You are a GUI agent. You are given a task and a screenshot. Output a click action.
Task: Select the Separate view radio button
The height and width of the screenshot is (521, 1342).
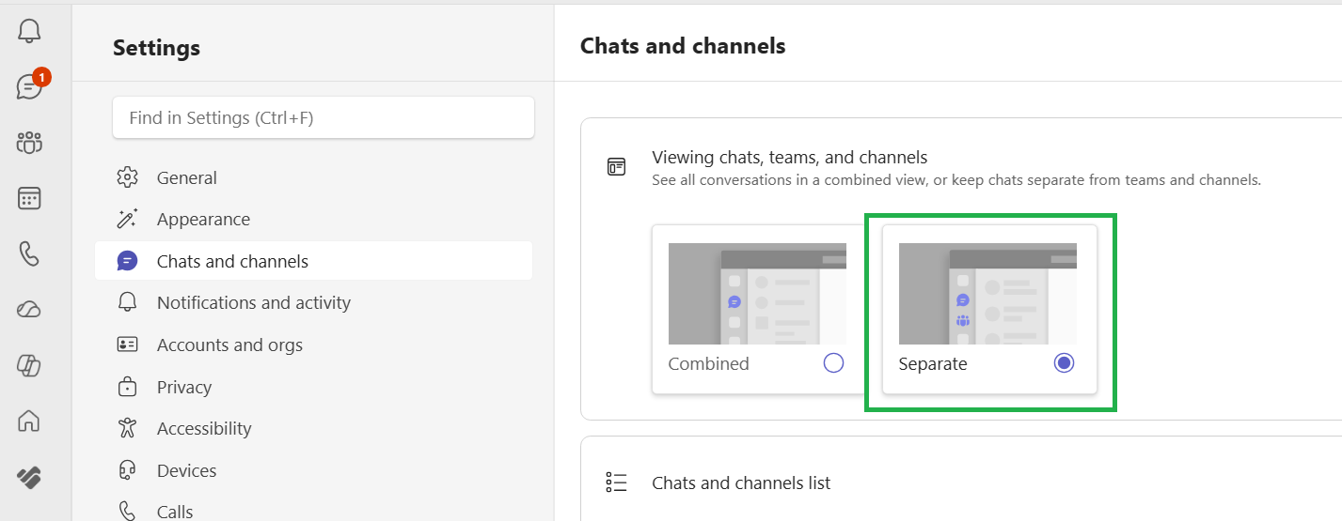1064,363
